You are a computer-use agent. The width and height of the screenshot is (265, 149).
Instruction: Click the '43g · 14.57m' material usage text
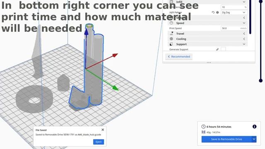coord(213,132)
